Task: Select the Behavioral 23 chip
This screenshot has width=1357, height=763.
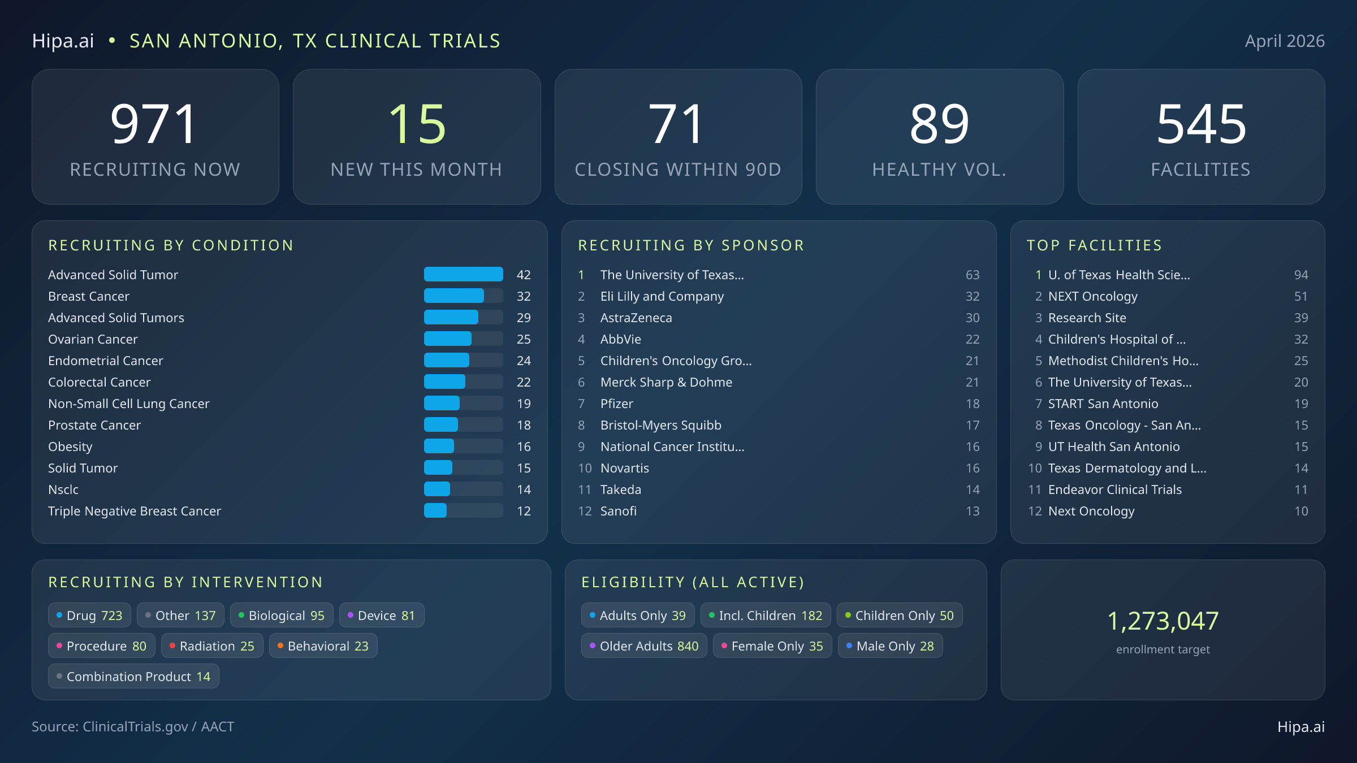Action: (x=323, y=646)
